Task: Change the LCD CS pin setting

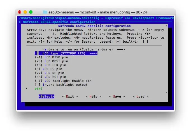Action: 48,69
